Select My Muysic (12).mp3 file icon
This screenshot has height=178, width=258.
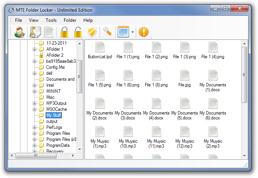[185, 132]
